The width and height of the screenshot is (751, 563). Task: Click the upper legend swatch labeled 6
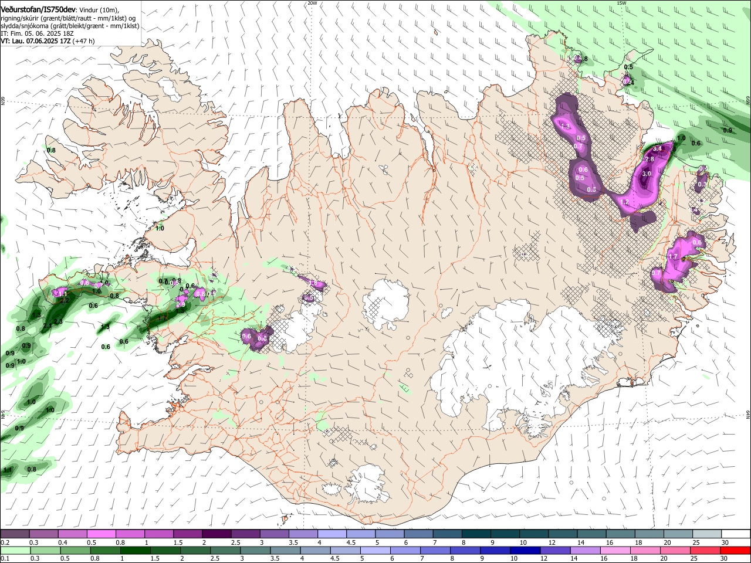click(418, 534)
